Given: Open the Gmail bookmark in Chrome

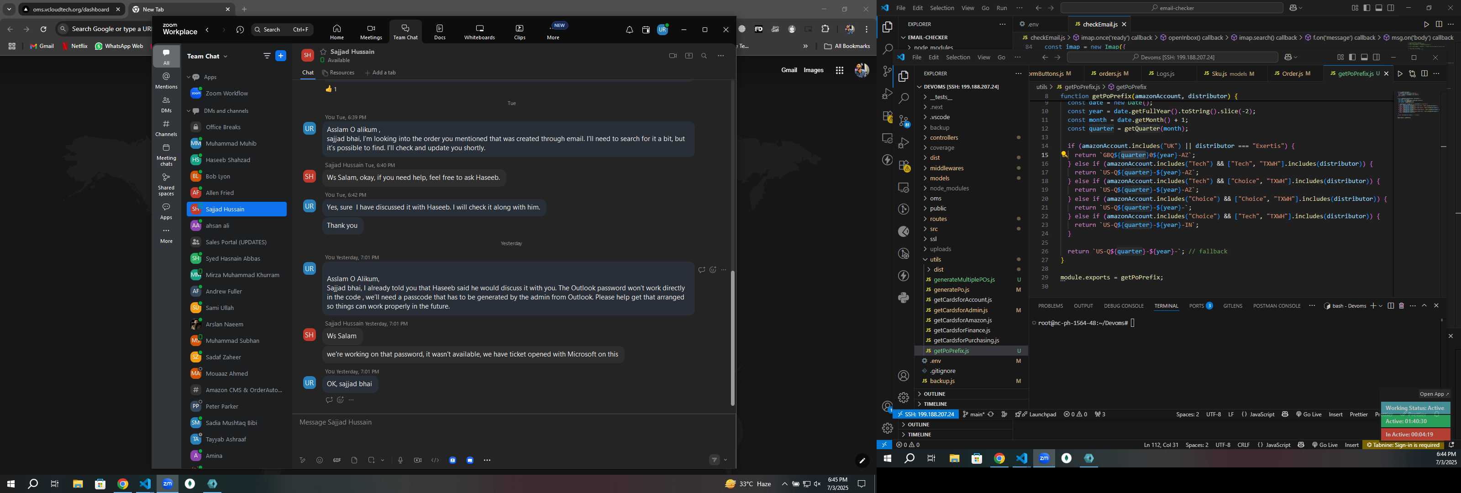Looking at the screenshot, I should pyautogui.click(x=42, y=46).
